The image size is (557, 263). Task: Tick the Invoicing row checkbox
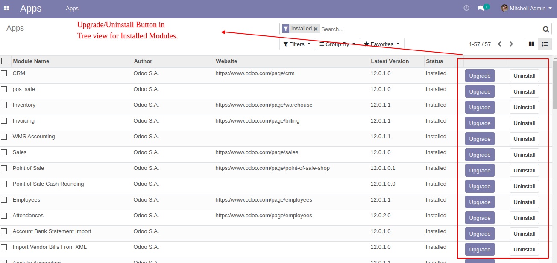(x=4, y=121)
